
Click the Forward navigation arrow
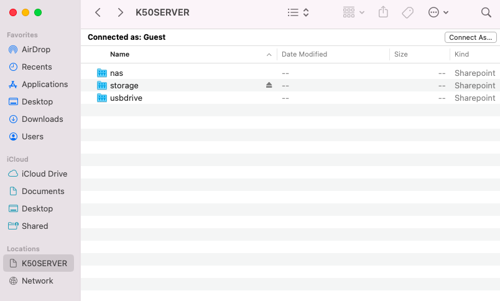tap(121, 12)
